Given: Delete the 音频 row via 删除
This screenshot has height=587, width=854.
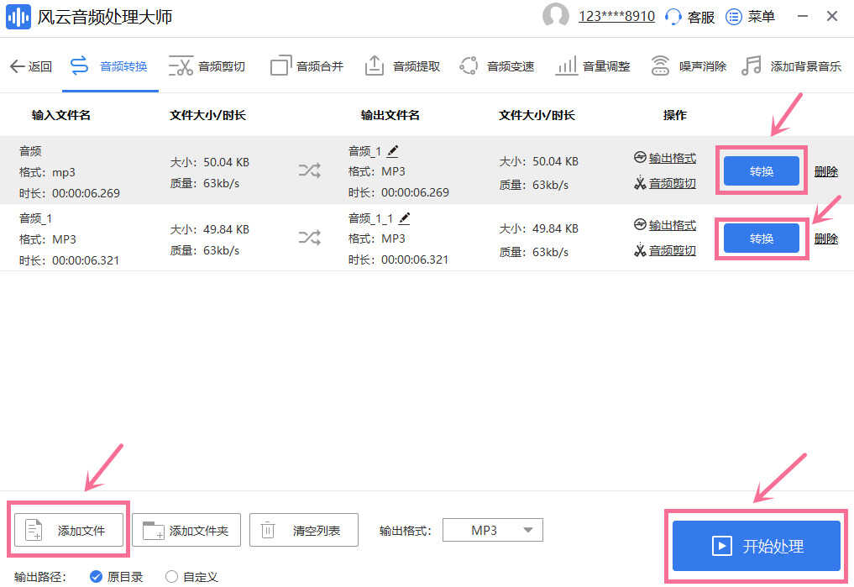Looking at the screenshot, I should pos(825,171).
